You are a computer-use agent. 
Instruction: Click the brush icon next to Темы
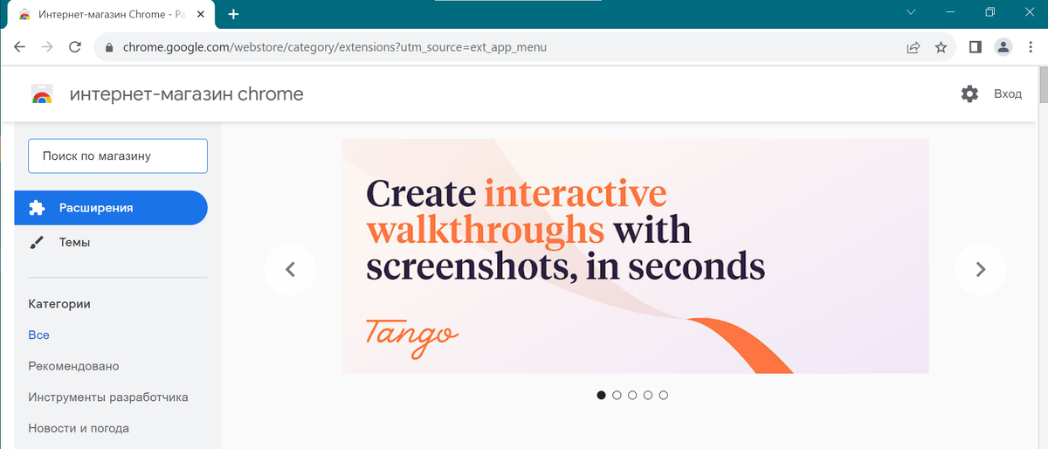(37, 242)
